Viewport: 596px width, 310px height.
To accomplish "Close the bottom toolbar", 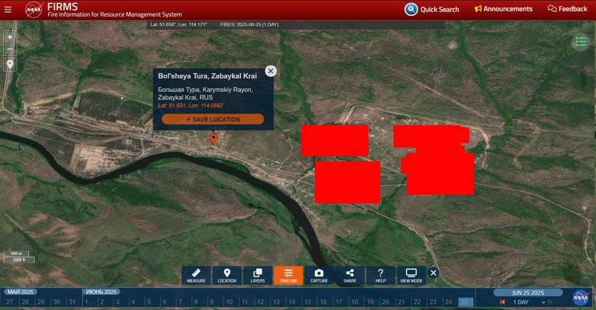I will [433, 273].
